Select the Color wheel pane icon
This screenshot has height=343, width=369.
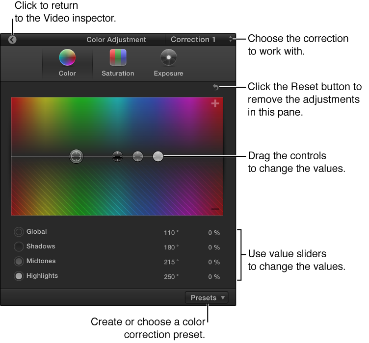[x=67, y=57]
